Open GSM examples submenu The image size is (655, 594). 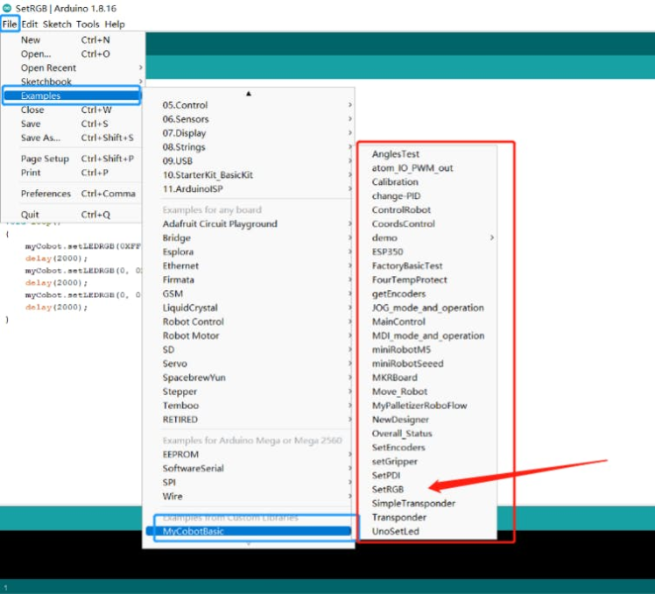249,293
